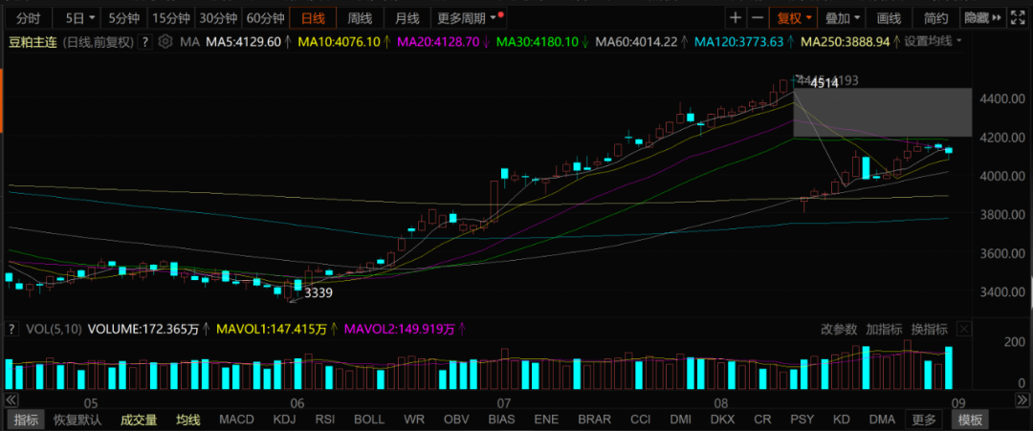This screenshot has width=1033, height=431.
Task: Select the CR indicator
Action: [x=762, y=420]
